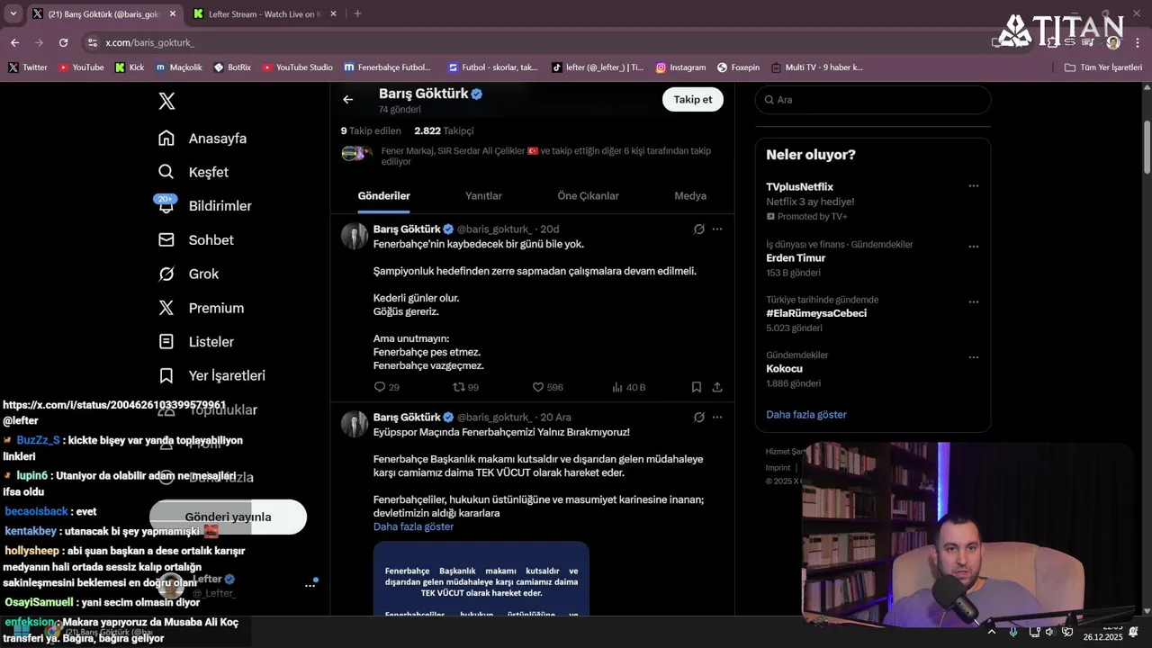Open #ElaRümeysaCebeci trending topic
Image resolution: width=1152 pixels, height=648 pixels.
pyautogui.click(x=816, y=313)
